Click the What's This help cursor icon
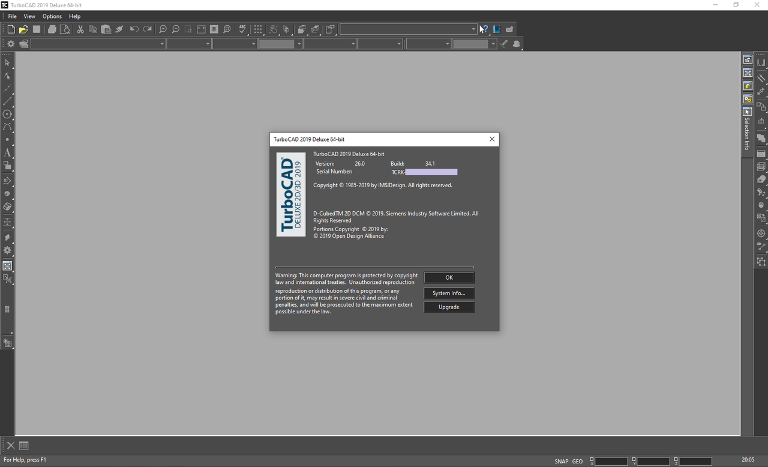Viewport: 768px width, 467px height. (484, 29)
